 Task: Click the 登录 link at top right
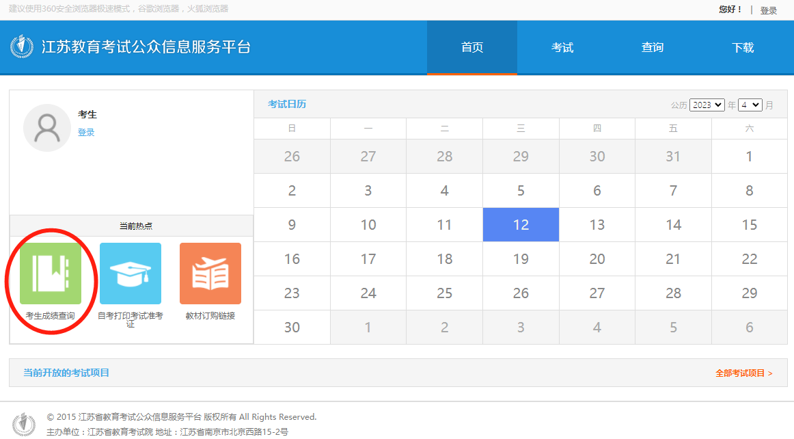(769, 10)
